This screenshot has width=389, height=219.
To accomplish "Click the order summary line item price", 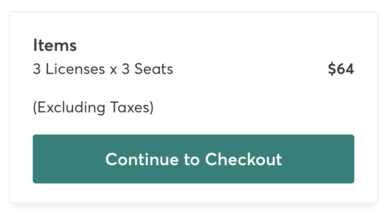I will [x=341, y=69].
